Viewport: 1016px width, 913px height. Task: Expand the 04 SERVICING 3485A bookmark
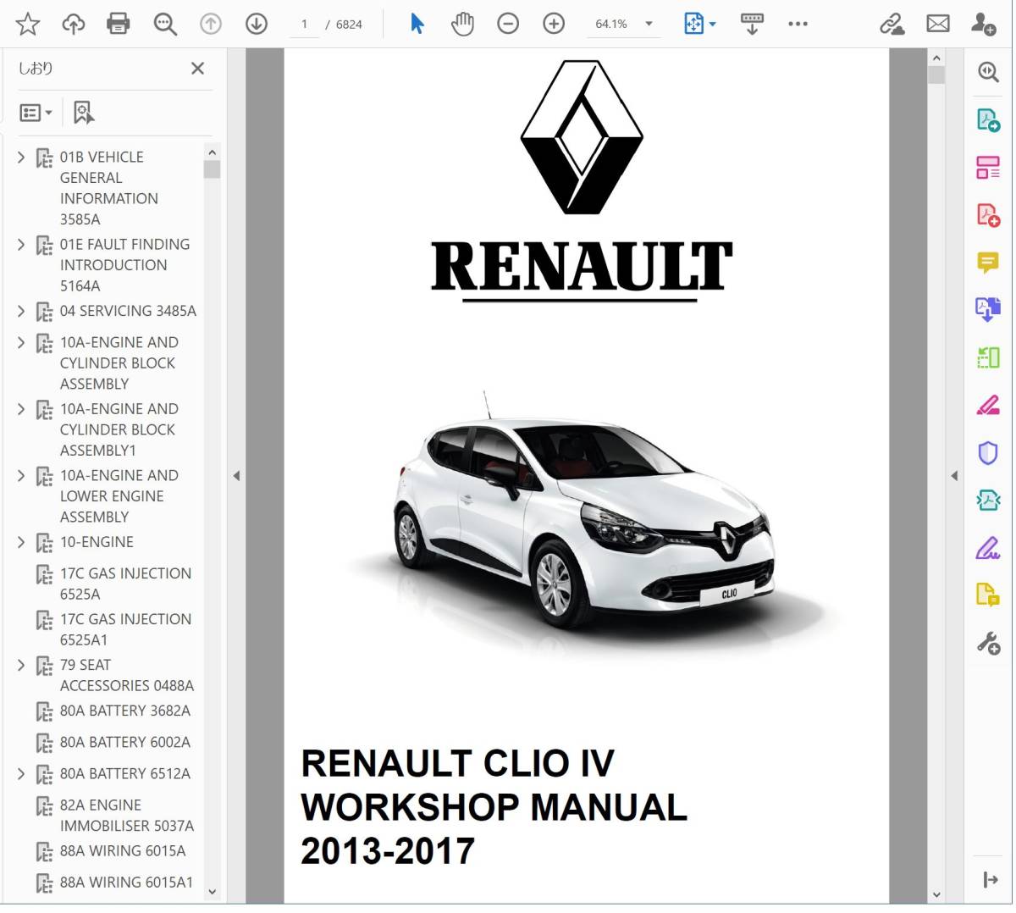[21, 311]
